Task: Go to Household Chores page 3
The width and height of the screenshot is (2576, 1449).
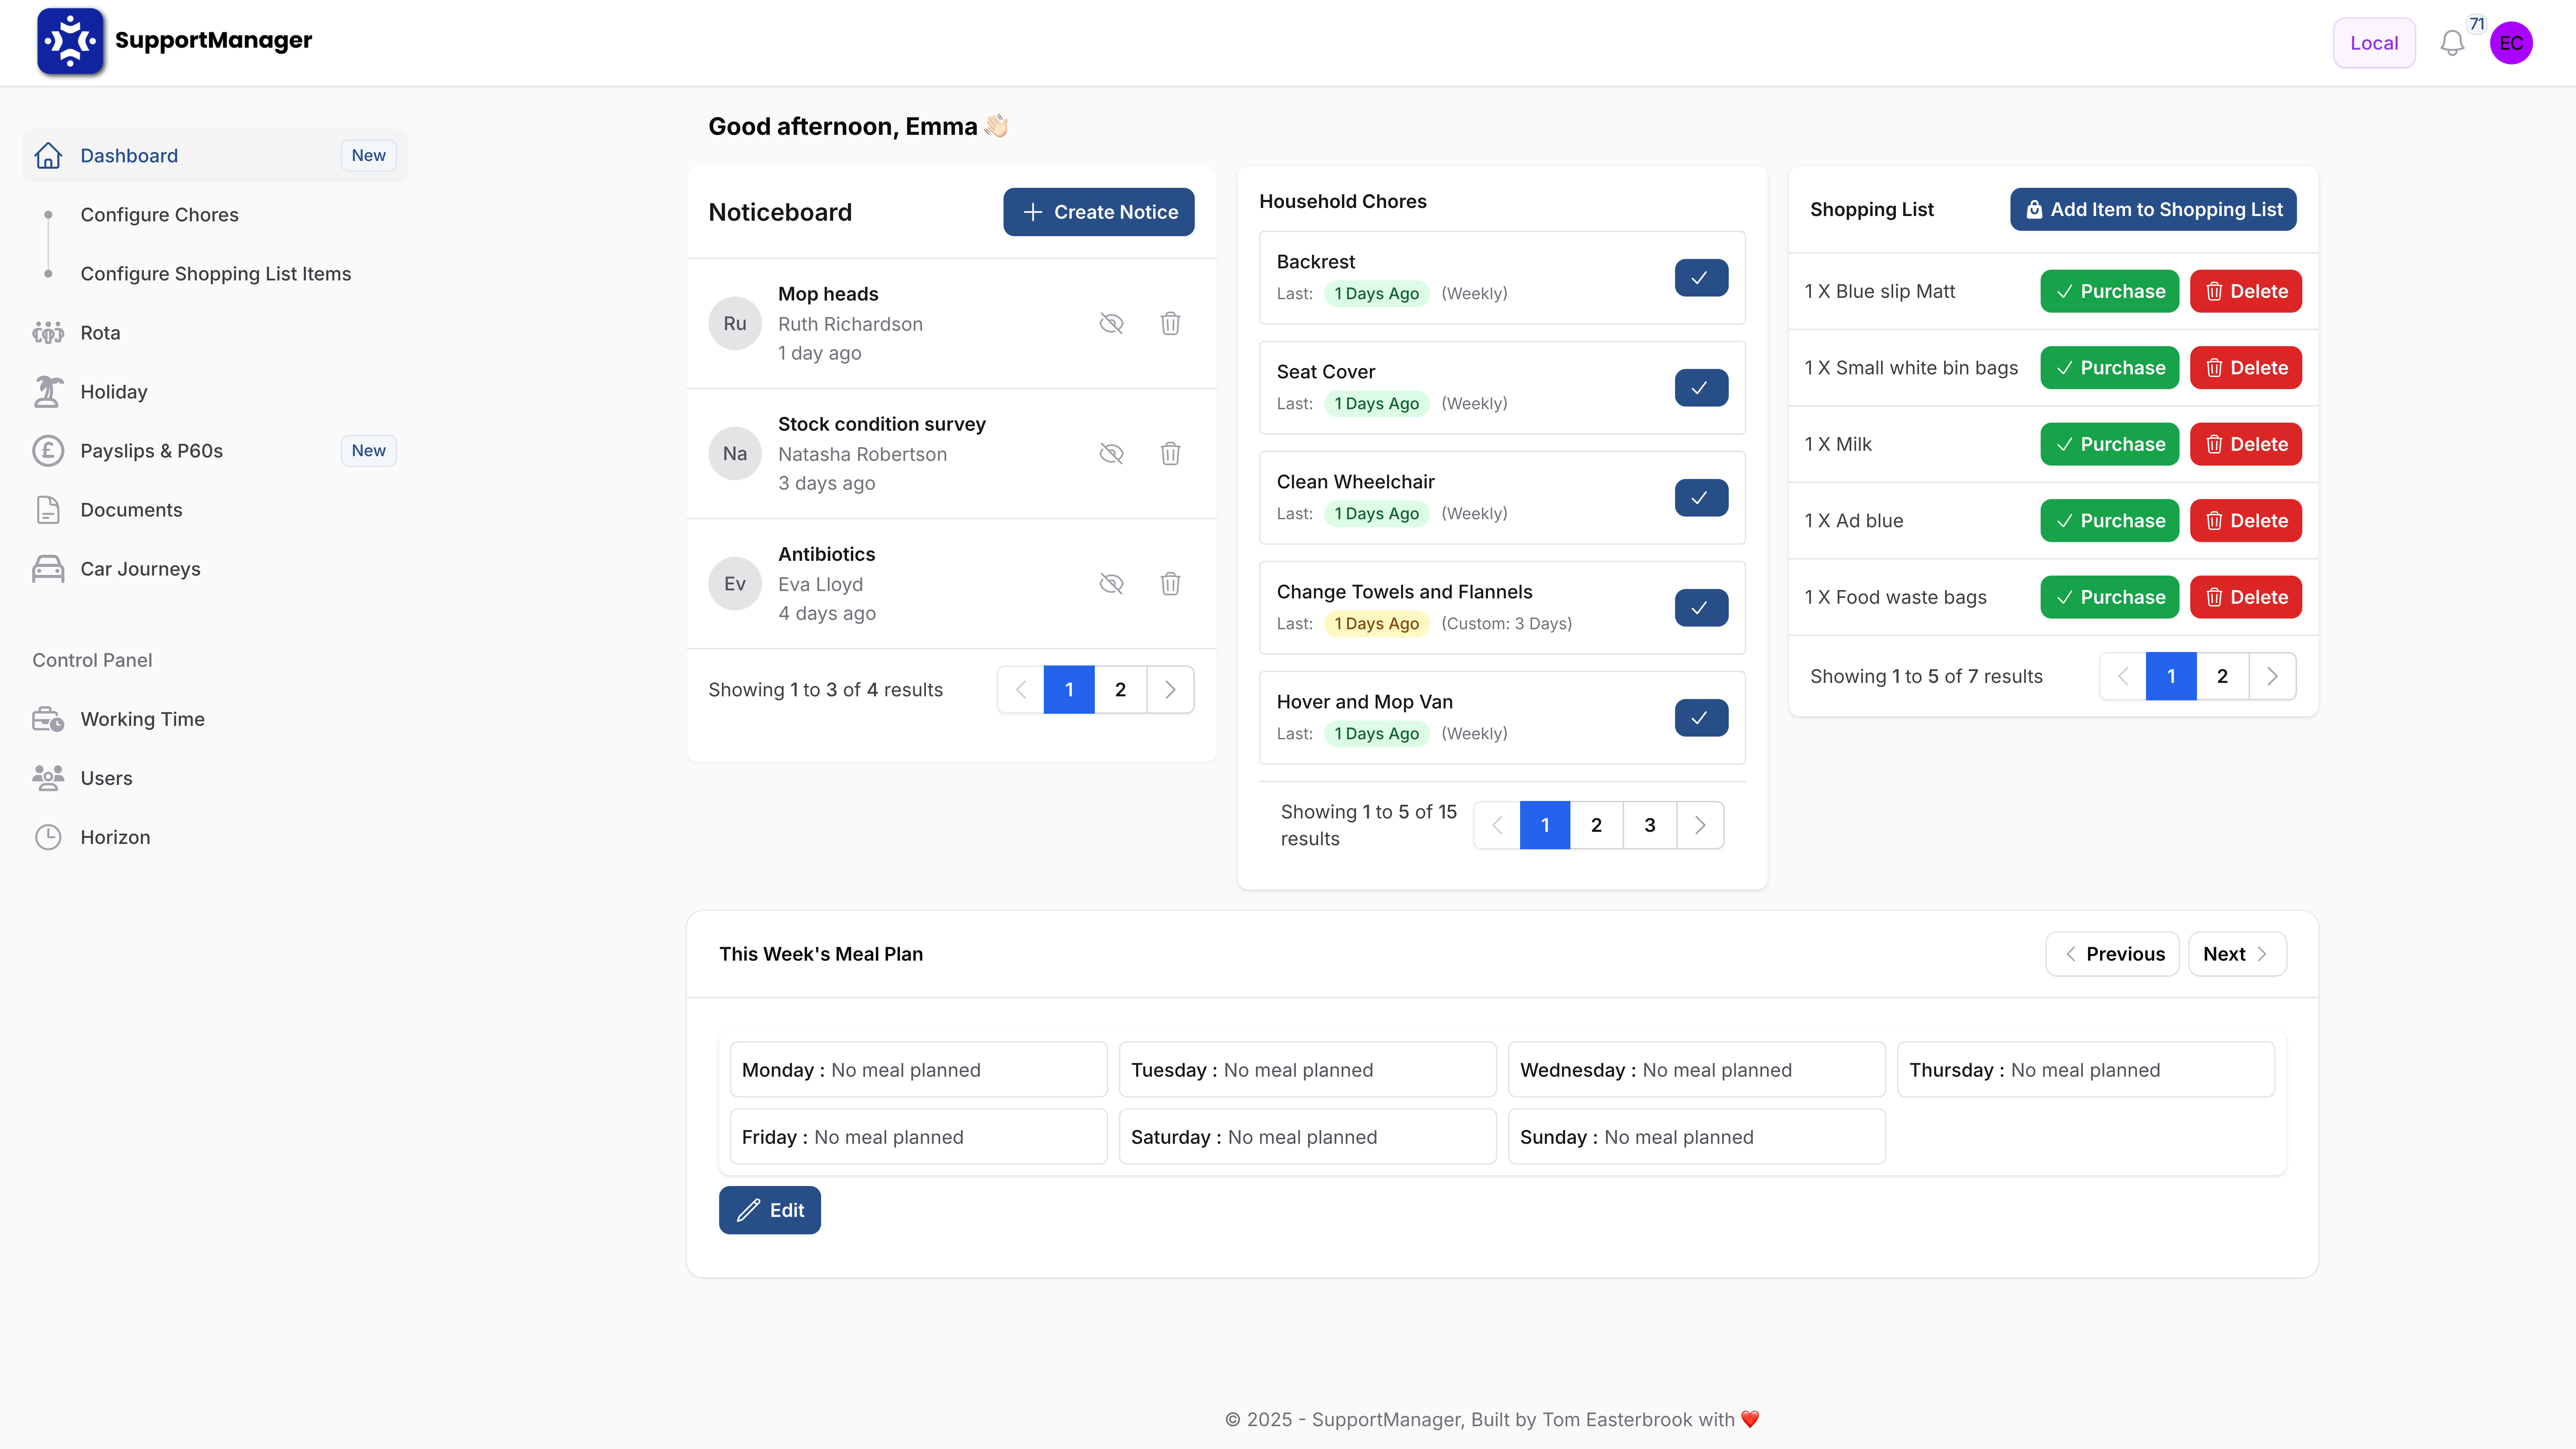Action: point(1650,825)
